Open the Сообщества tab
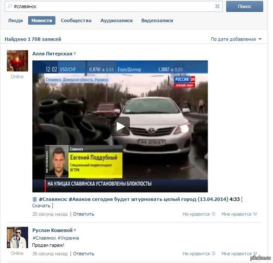This screenshot has height=263, width=273. (x=76, y=20)
